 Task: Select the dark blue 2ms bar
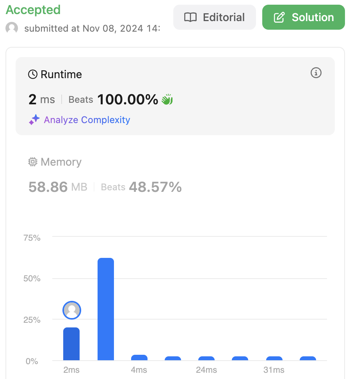pyautogui.click(x=71, y=344)
